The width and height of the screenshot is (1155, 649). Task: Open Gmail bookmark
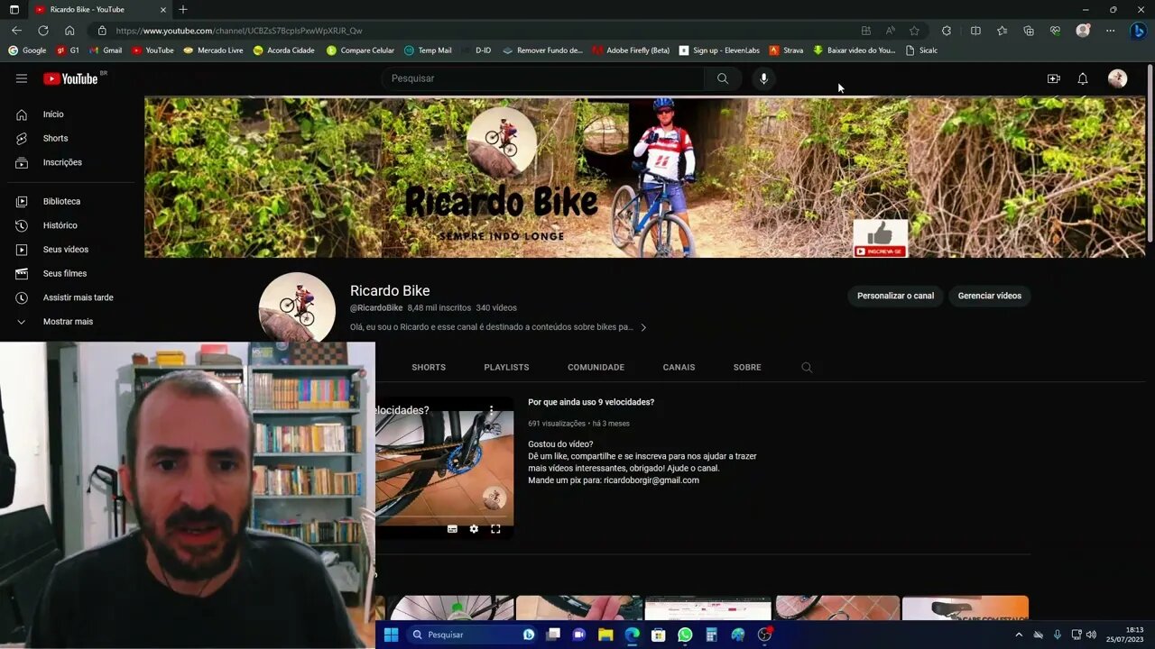(x=106, y=50)
